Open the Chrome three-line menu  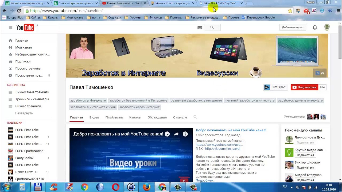click(338, 11)
